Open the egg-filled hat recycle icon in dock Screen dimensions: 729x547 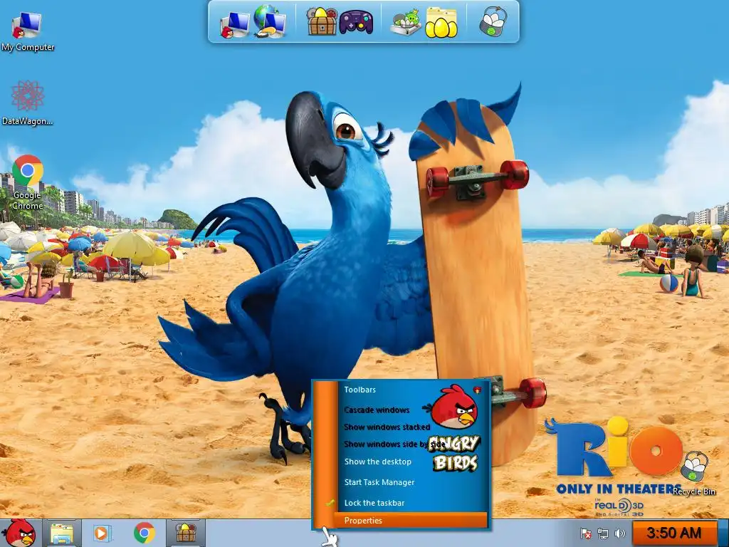tap(493, 21)
